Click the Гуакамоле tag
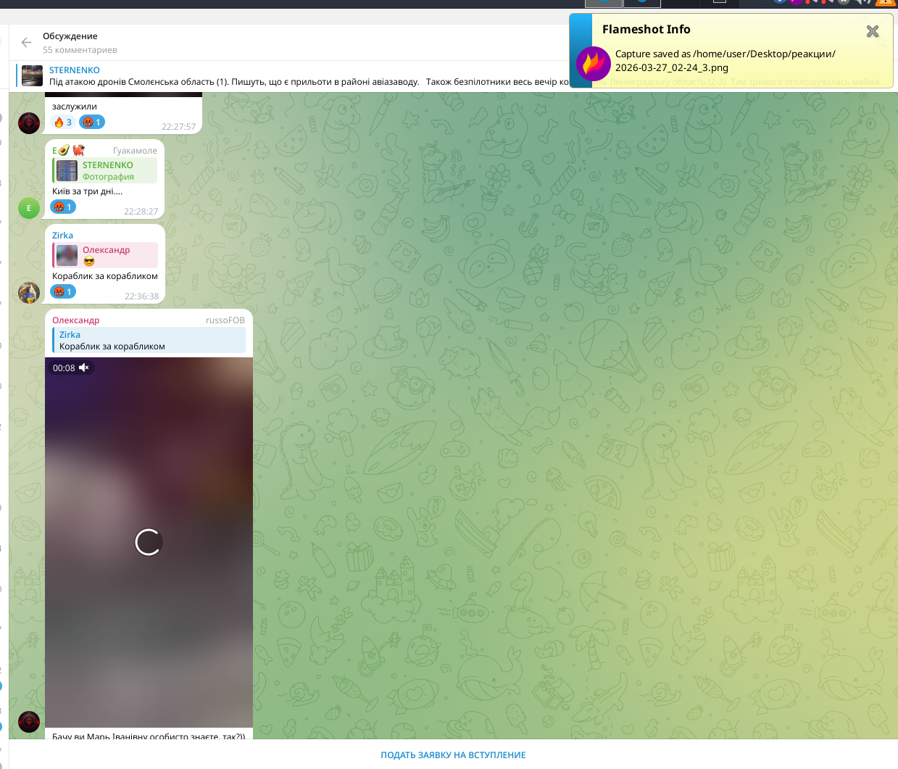 tap(135, 151)
